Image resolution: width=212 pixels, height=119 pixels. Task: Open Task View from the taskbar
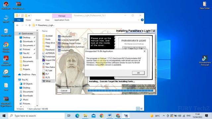tap(69, 116)
